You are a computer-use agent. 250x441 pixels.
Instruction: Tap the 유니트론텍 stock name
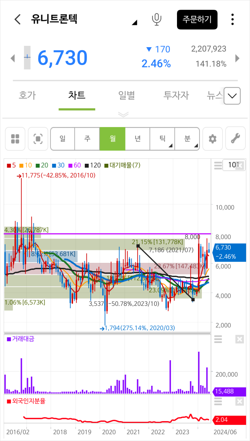[54, 19]
